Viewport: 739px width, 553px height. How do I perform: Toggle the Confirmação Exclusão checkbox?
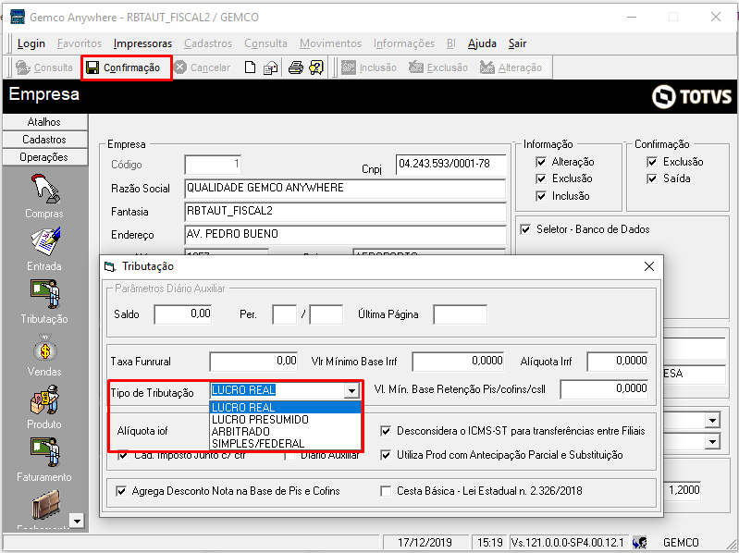[x=652, y=162]
